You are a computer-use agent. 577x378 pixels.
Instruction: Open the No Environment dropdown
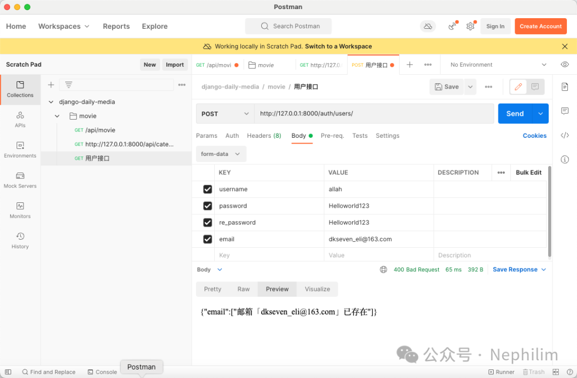pos(498,65)
